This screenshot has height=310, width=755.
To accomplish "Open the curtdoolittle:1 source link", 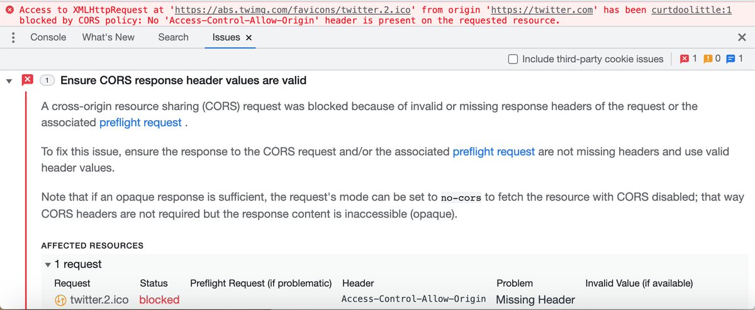I will pyautogui.click(x=691, y=10).
